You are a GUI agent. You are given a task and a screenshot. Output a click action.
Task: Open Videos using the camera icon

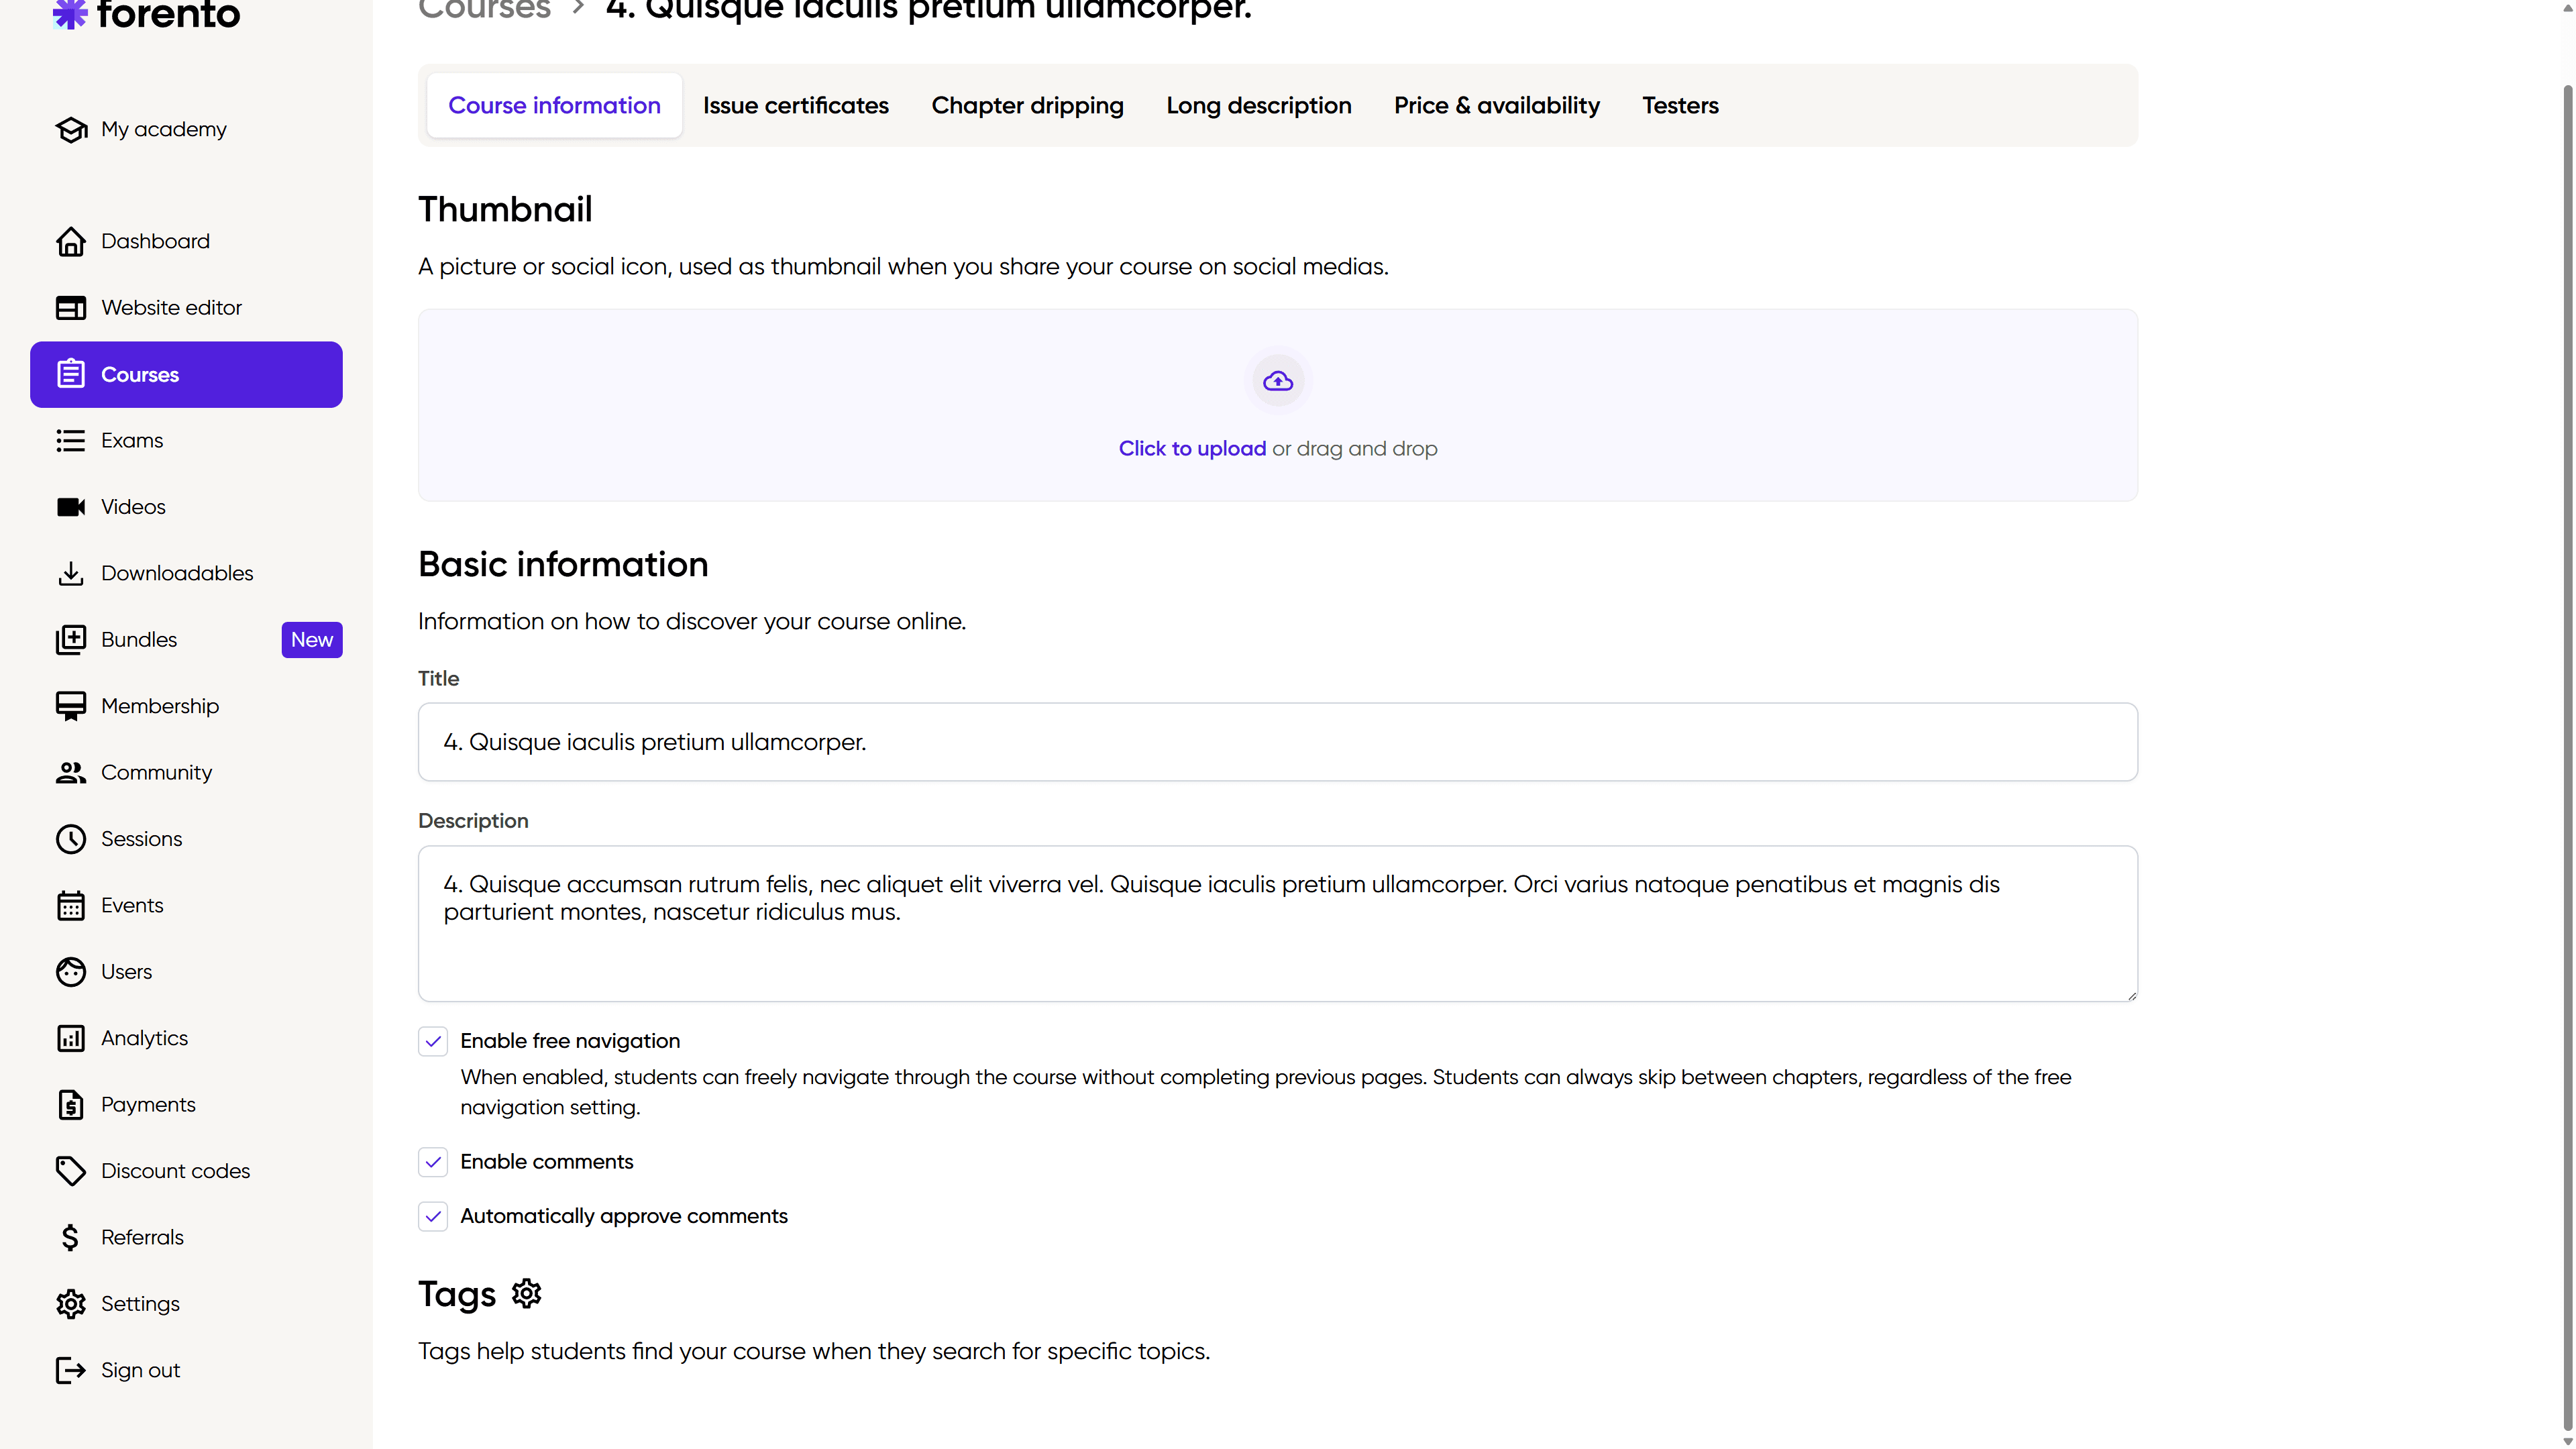[x=70, y=507]
